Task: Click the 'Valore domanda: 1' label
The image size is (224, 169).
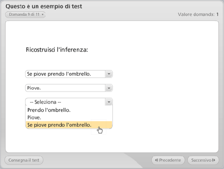Action: pyautogui.click(x=198, y=15)
